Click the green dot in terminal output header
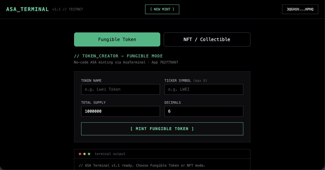325x170 pixels. pos(89,154)
